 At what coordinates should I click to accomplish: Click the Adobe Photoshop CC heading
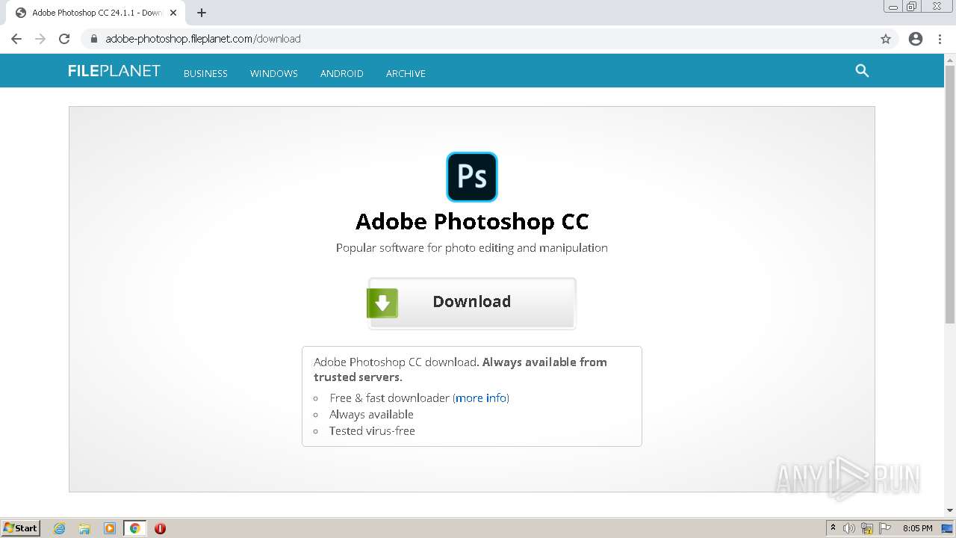pos(472,222)
